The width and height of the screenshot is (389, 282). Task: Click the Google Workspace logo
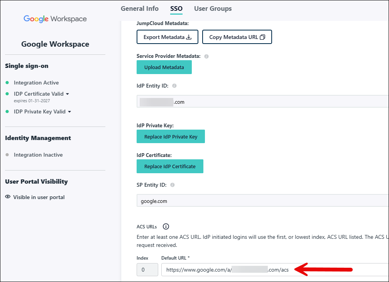pyautogui.click(x=55, y=19)
